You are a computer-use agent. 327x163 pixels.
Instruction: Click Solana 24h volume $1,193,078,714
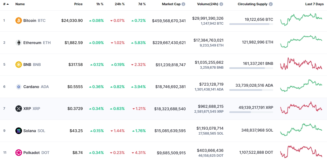point(210,128)
